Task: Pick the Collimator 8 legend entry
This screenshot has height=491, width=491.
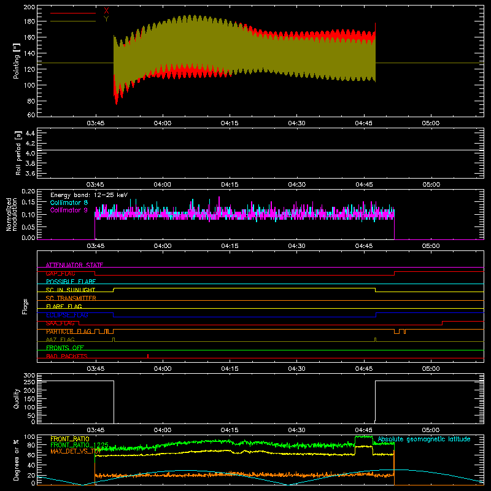Action: click(x=69, y=203)
